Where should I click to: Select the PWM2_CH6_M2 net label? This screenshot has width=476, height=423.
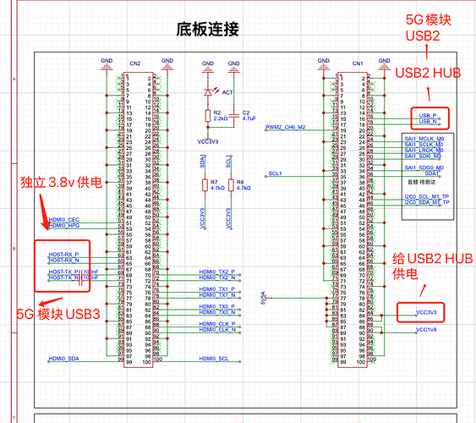286,127
